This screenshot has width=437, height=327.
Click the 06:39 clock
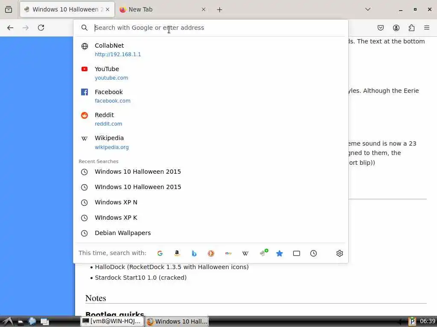(x=428, y=321)
